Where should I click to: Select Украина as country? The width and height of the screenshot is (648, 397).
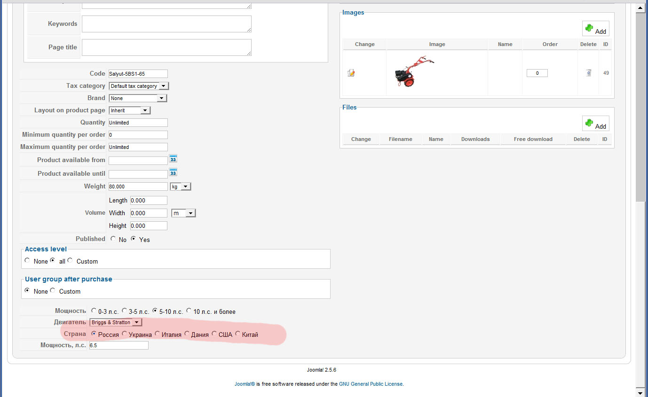pyautogui.click(x=124, y=334)
